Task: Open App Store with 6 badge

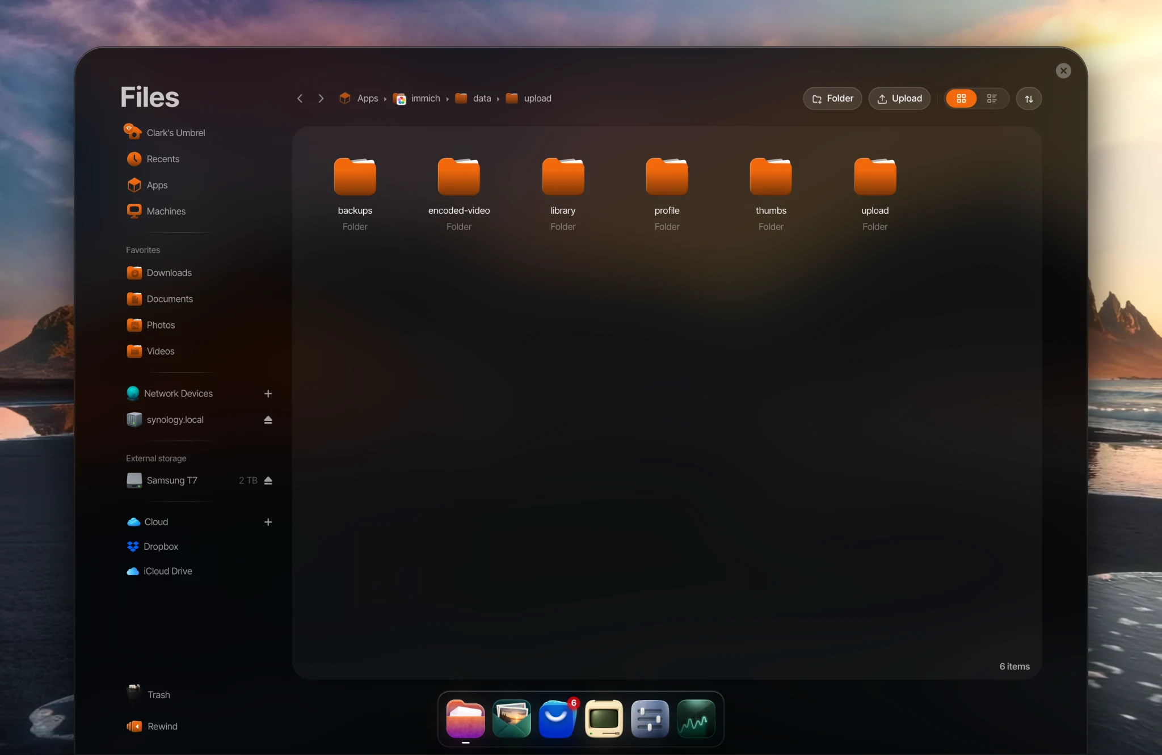Action: pyautogui.click(x=558, y=719)
